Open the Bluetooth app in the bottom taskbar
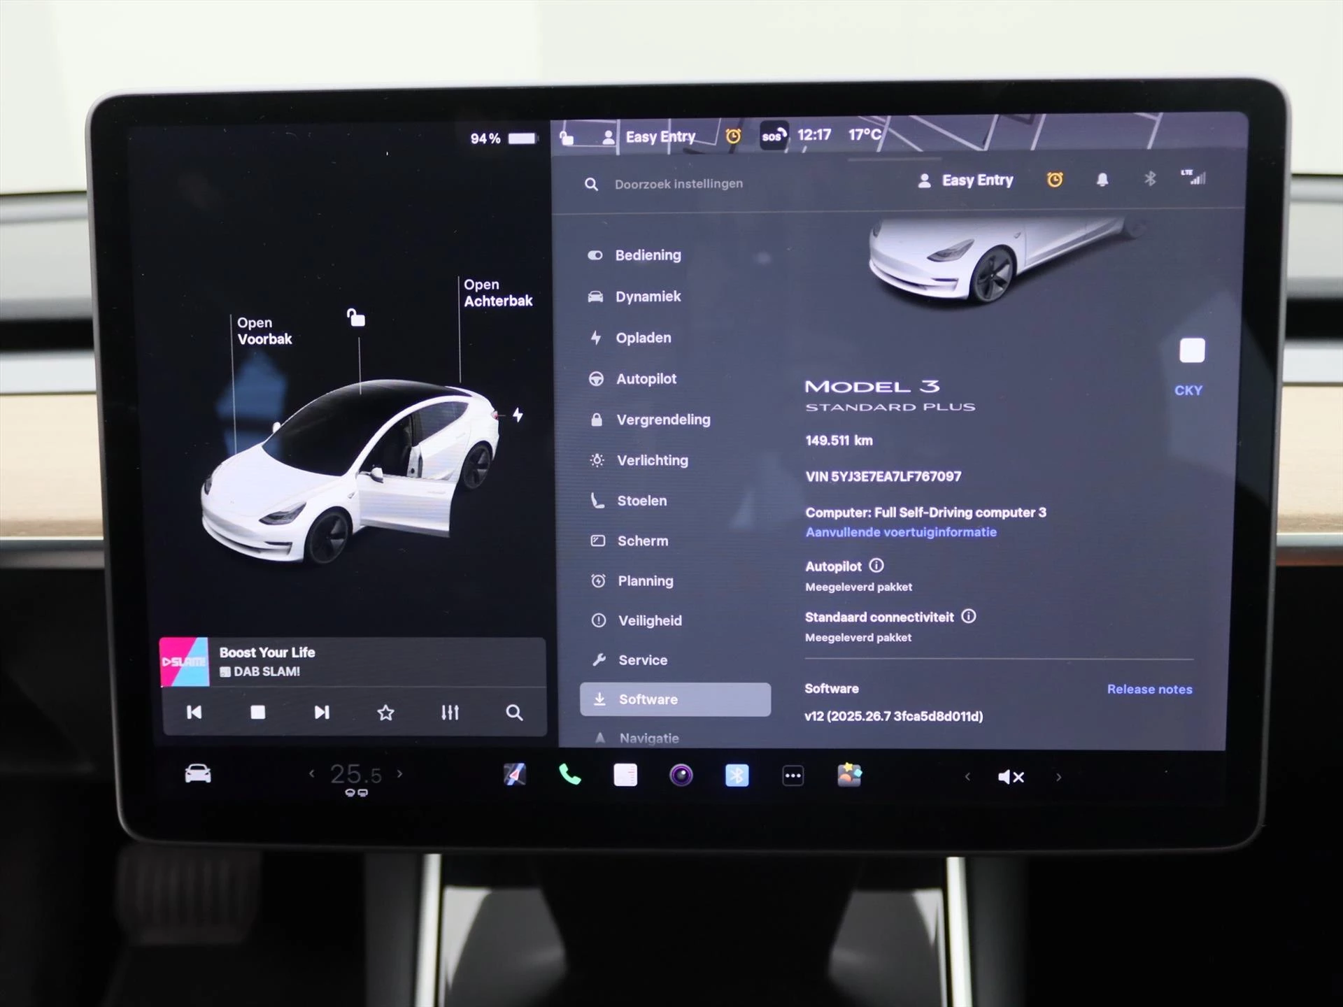The height and width of the screenshot is (1007, 1343). (737, 776)
